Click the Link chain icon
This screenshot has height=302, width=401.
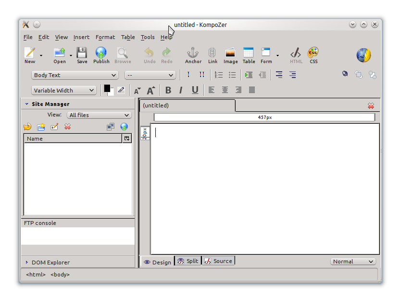click(212, 53)
